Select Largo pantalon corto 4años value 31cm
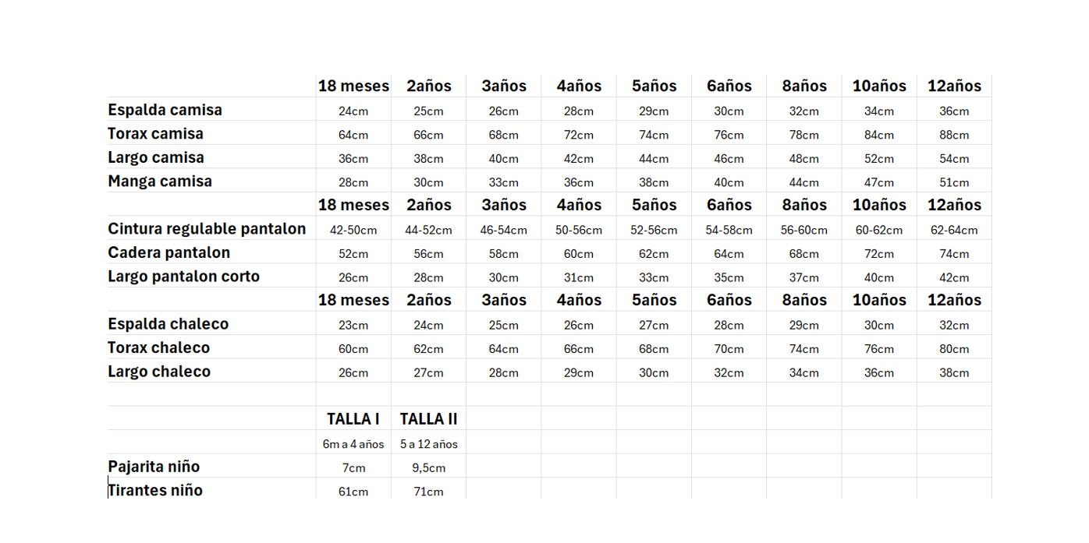The width and height of the screenshot is (1089, 543). (579, 277)
